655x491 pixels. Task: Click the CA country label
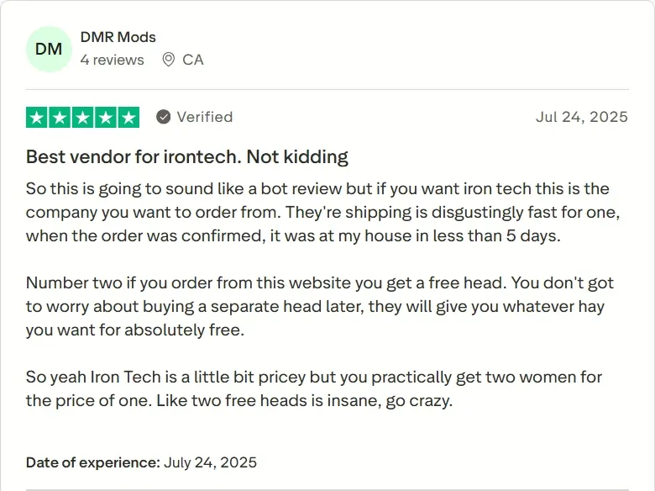pos(193,60)
